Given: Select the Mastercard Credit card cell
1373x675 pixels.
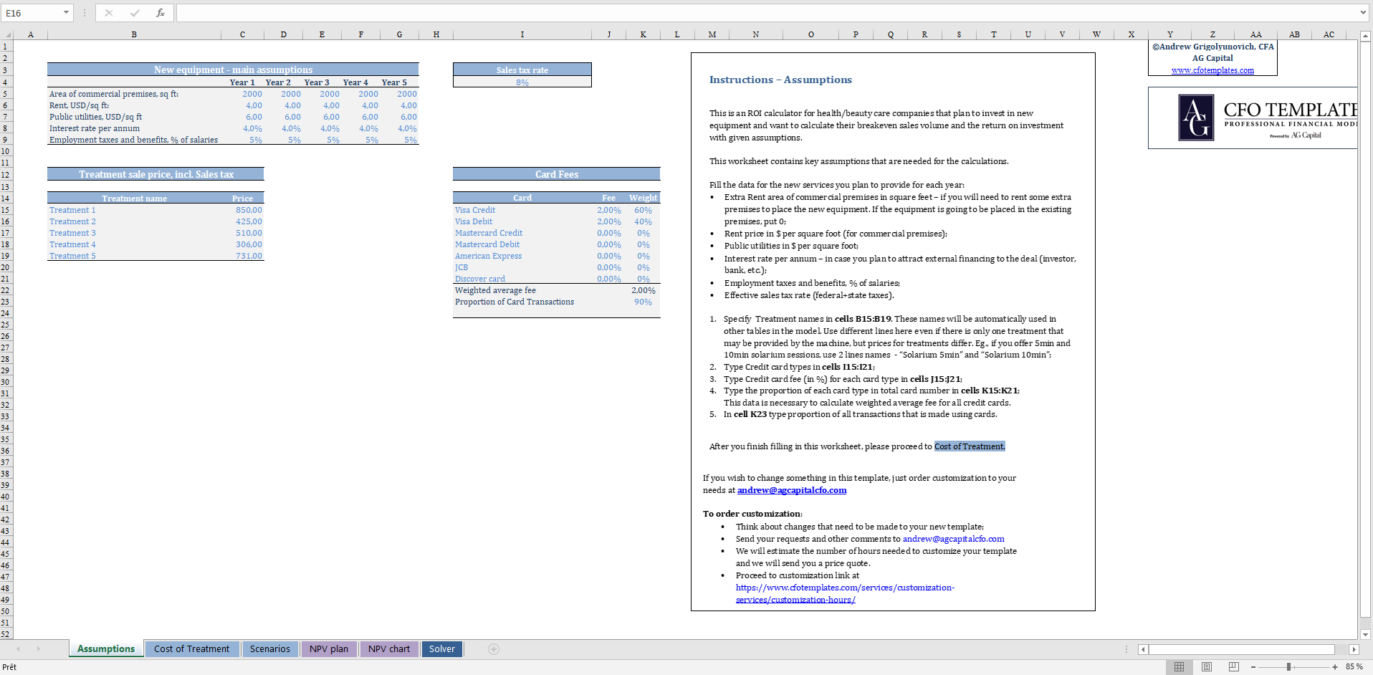Looking at the screenshot, I should [x=522, y=233].
